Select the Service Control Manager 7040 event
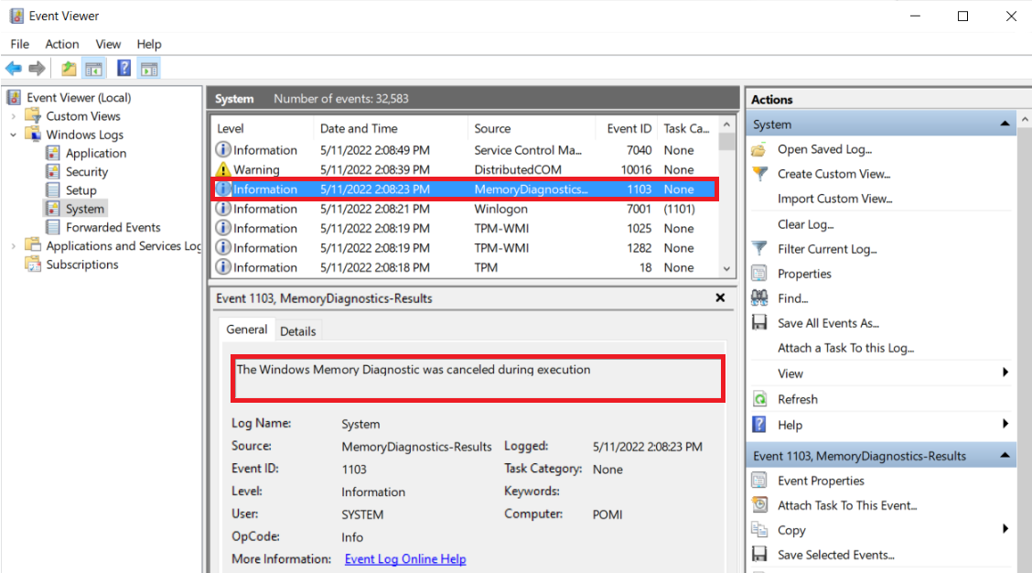Image resolution: width=1032 pixels, height=573 pixels. click(465, 150)
